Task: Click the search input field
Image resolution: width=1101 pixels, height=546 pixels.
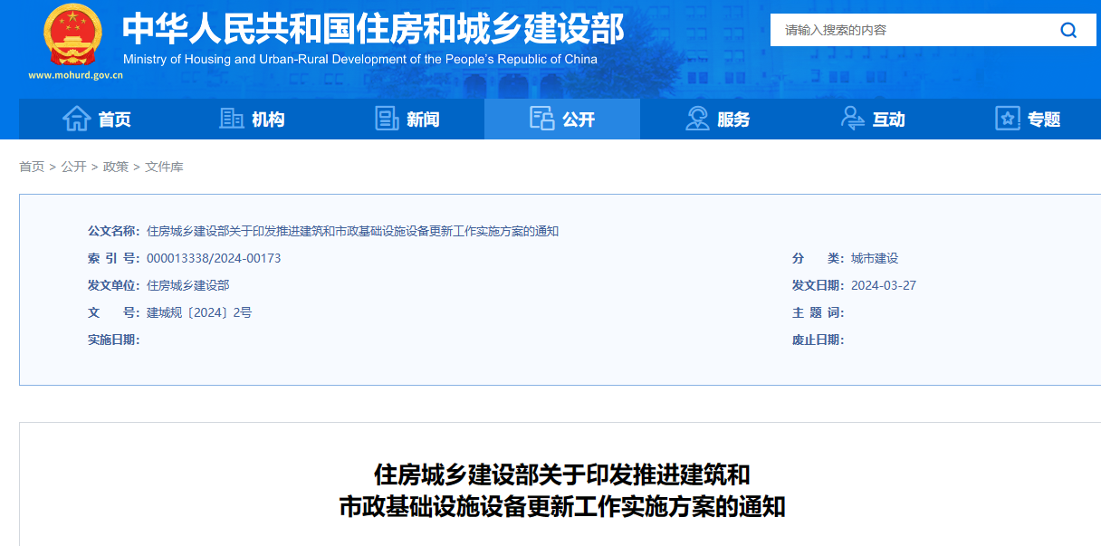Action: tap(905, 30)
